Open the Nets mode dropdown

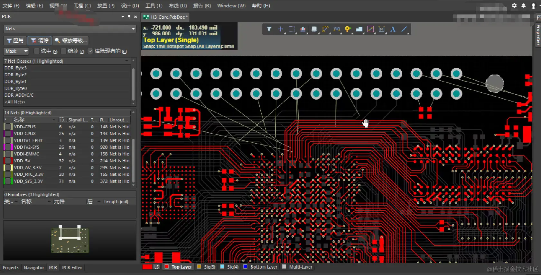(70, 29)
